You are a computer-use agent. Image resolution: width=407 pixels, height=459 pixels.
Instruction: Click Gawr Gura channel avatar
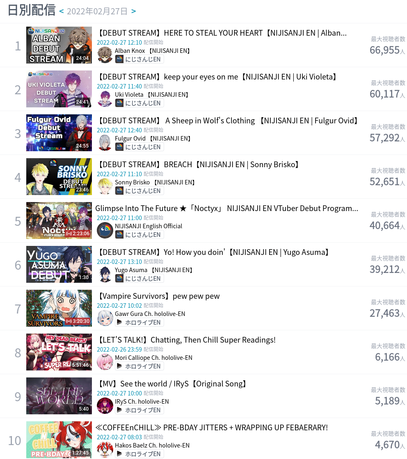click(105, 318)
